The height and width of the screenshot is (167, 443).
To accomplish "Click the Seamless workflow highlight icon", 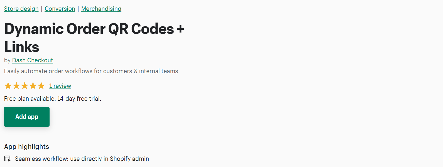I will [8, 159].
